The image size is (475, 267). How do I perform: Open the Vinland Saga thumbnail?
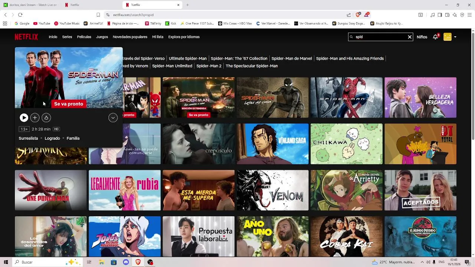click(272, 144)
